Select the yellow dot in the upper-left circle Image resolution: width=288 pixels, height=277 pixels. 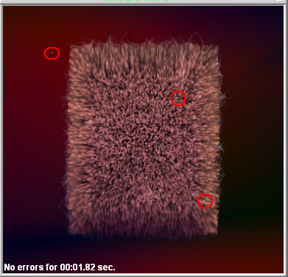click(52, 53)
